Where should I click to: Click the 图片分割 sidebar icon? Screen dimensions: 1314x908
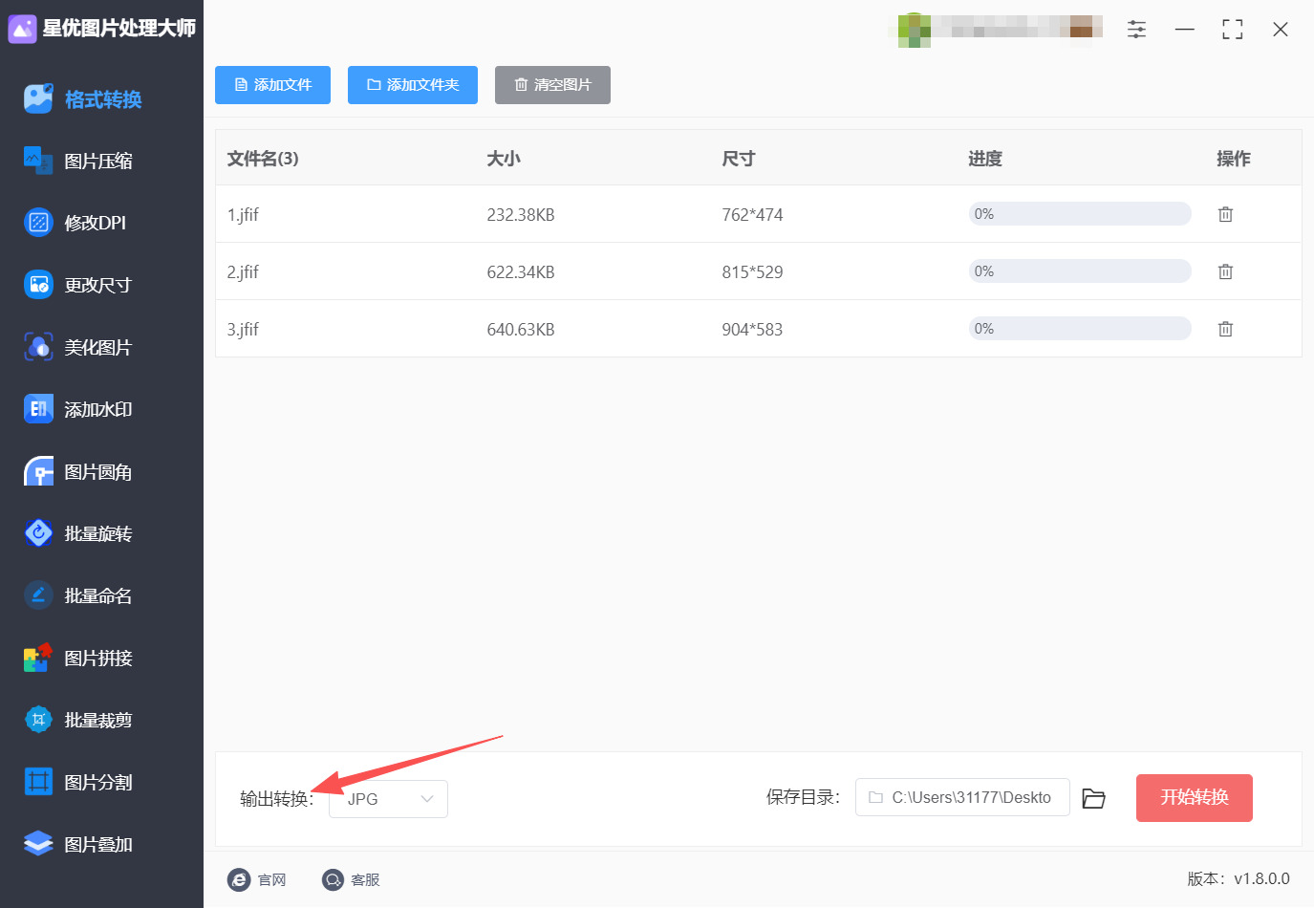(38, 782)
